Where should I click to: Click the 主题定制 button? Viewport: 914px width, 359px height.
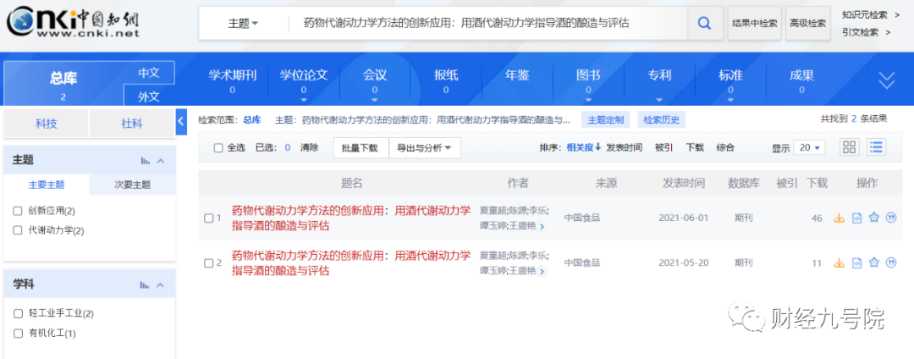point(606,120)
